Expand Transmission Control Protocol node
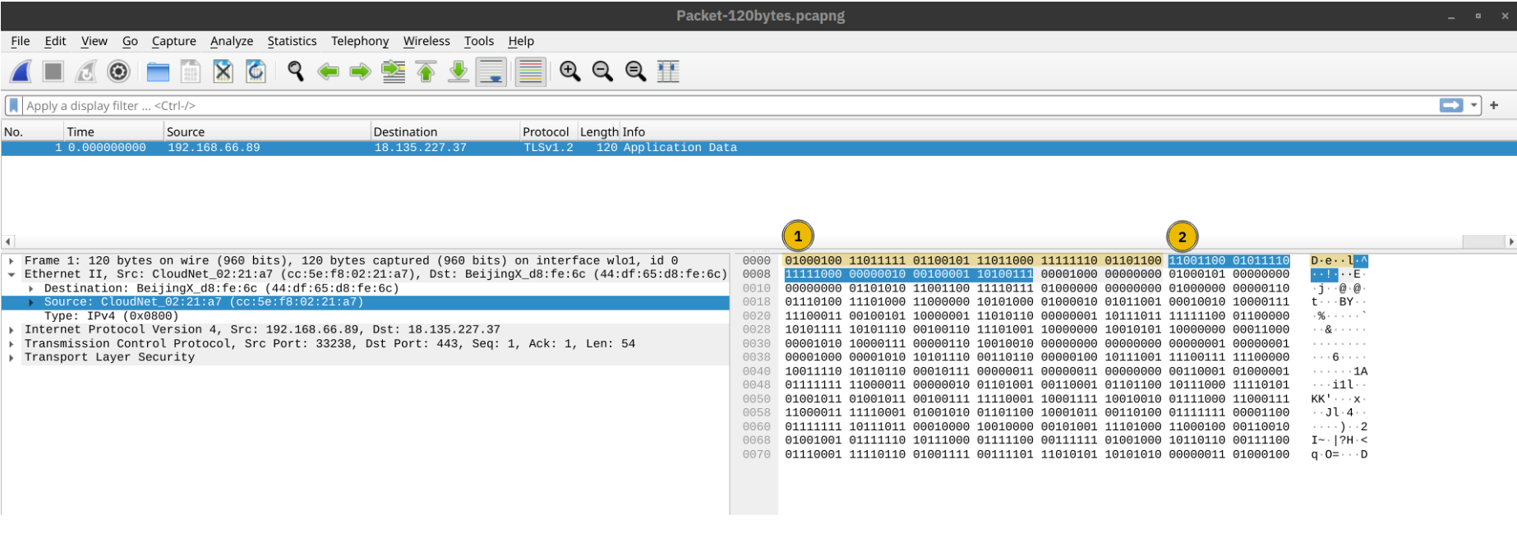This screenshot has height=542, width=1517. click(12, 344)
